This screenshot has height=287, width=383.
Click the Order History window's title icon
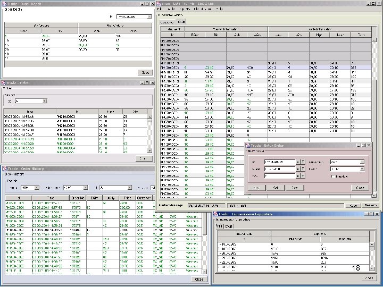tap(4, 168)
